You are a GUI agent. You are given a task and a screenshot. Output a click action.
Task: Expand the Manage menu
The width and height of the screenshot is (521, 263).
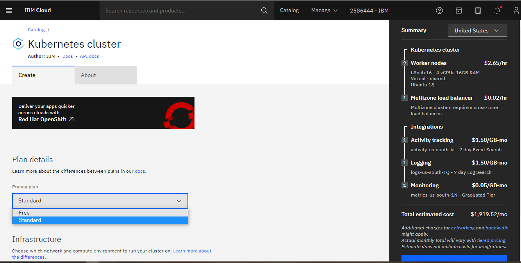(324, 11)
